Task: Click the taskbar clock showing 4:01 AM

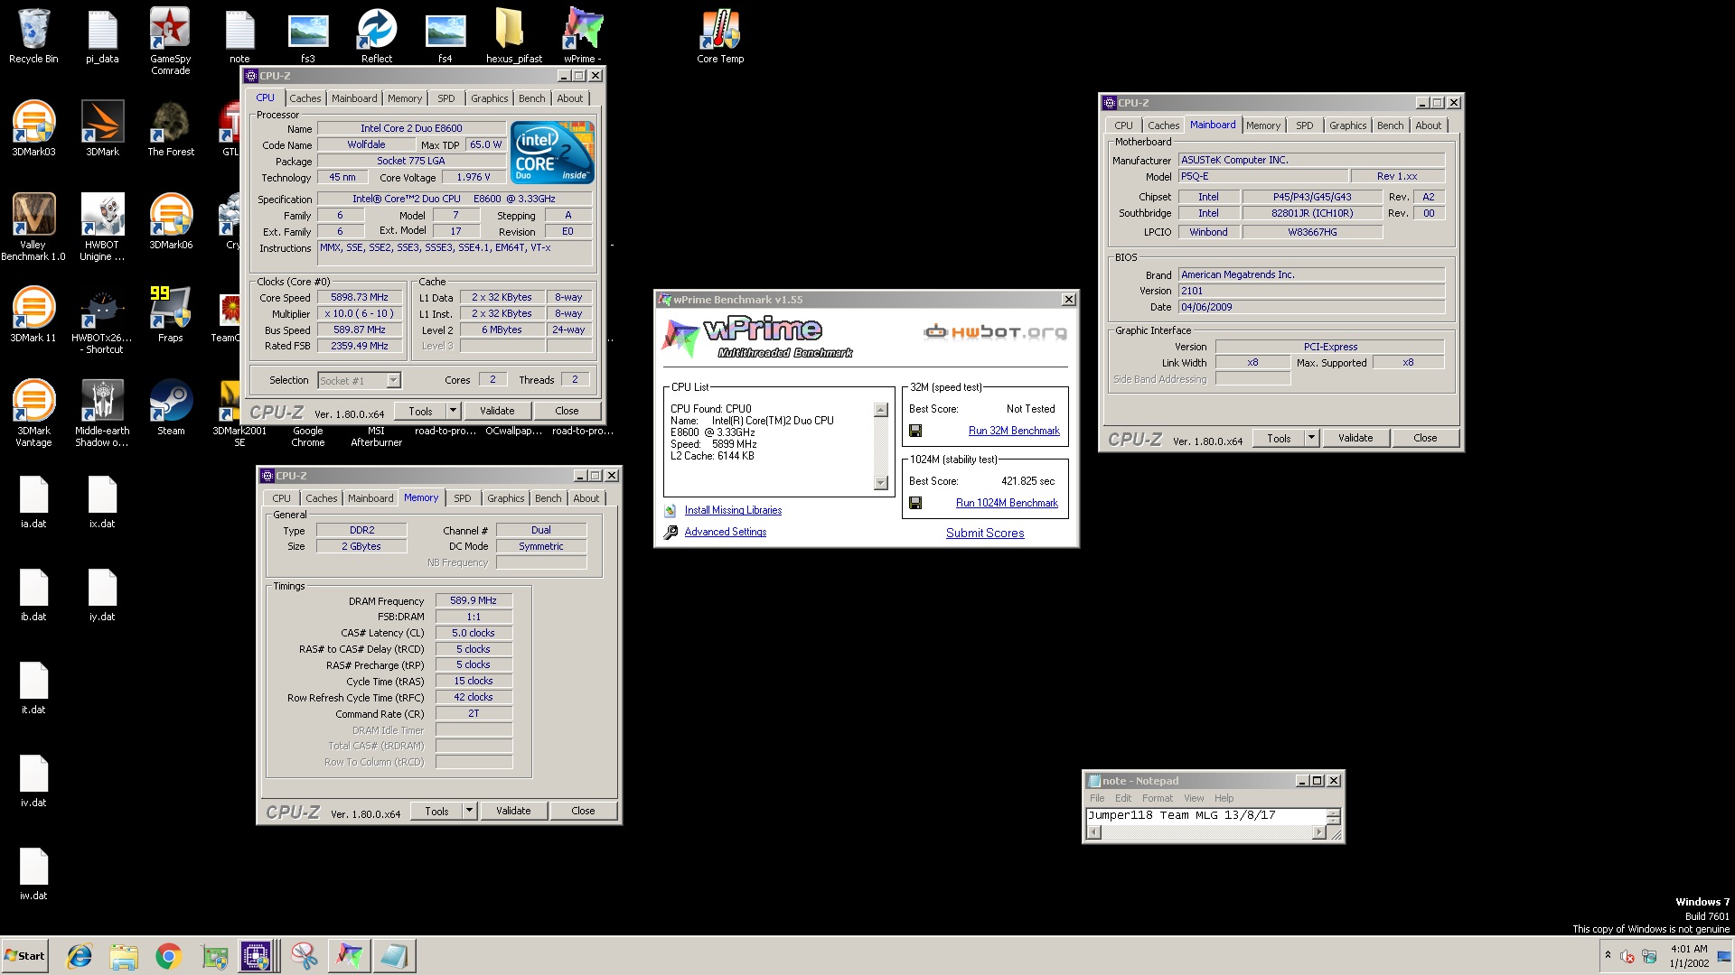Action: pyautogui.click(x=1688, y=956)
